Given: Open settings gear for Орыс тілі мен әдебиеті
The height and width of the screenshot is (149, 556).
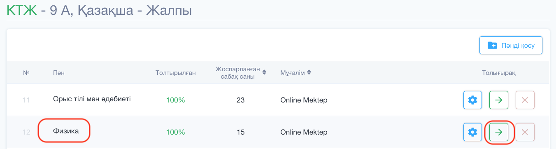Looking at the screenshot, I should pos(473,100).
